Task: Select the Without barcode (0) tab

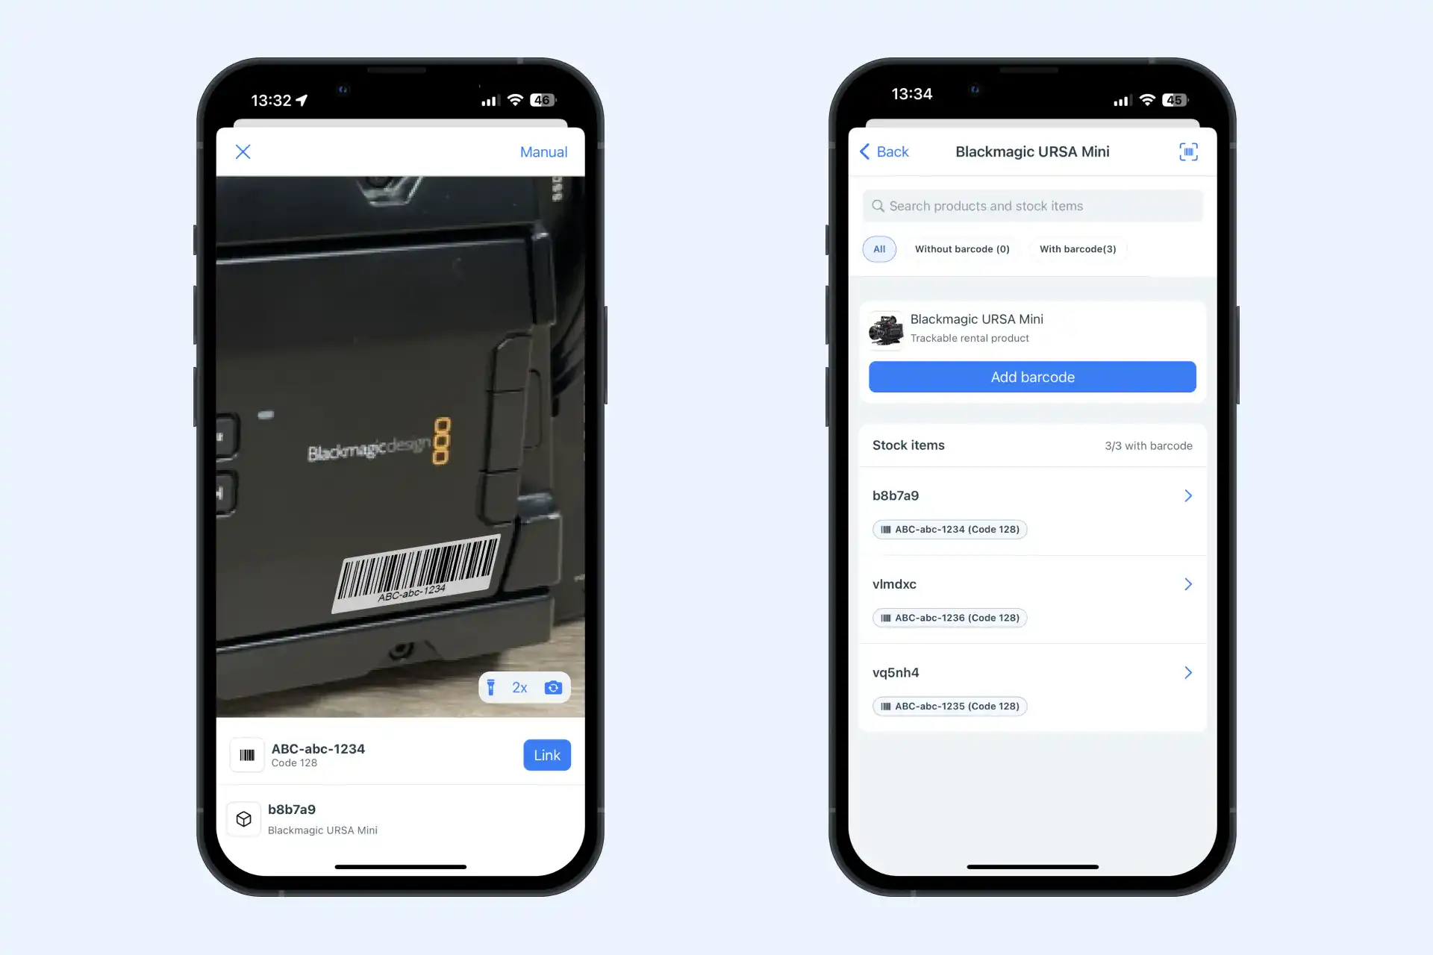Action: point(962,248)
